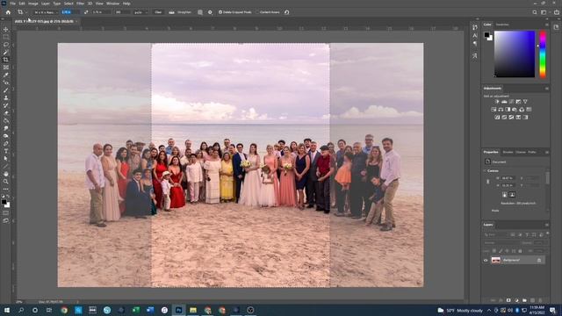Select the Blur tool
This screenshot has height=316, width=562.
point(6,128)
